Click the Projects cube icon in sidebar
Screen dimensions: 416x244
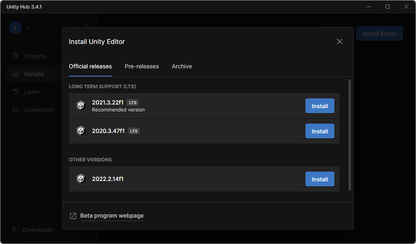coord(15,56)
